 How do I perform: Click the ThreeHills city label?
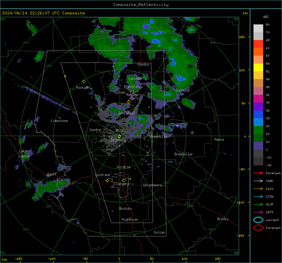pyautogui.click(x=158, y=137)
